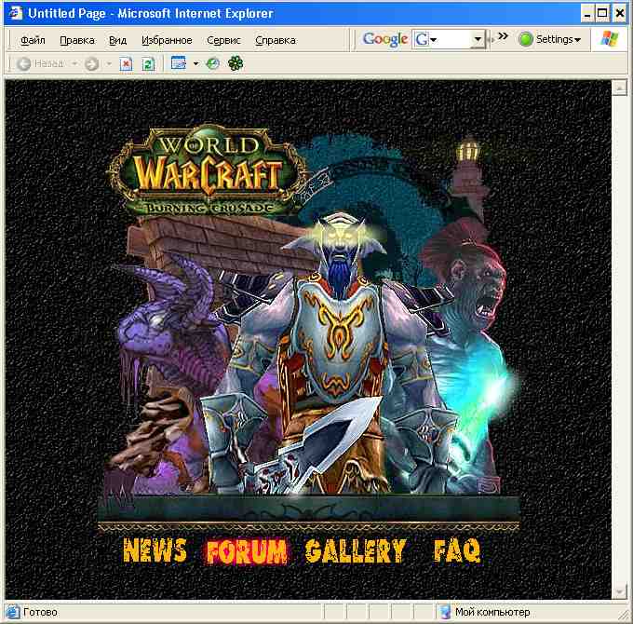Click the green flower toolbar icon

pos(236,63)
